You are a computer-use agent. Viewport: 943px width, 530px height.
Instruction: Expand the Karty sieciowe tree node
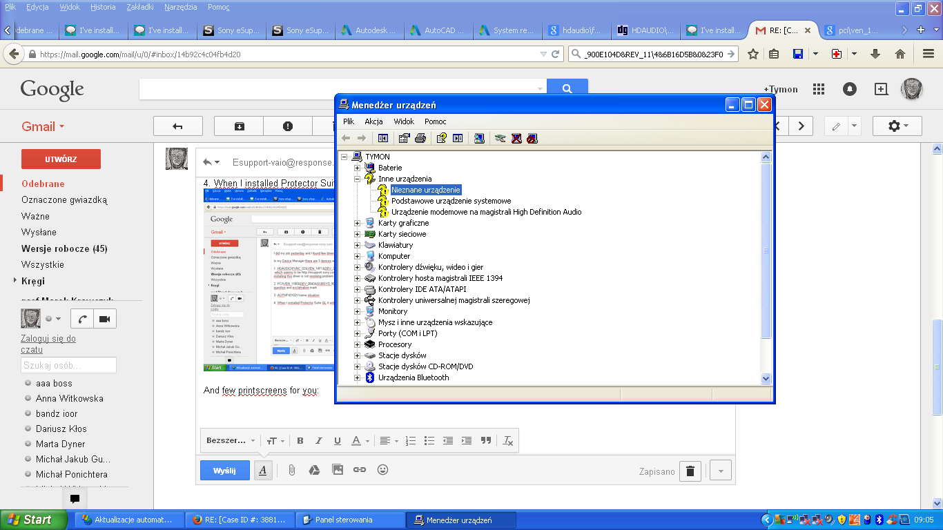pos(358,234)
